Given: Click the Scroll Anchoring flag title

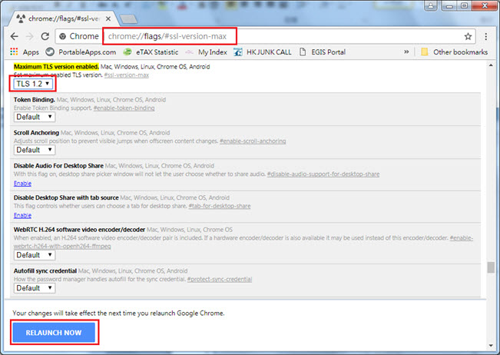Looking at the screenshot, I should (x=36, y=133).
